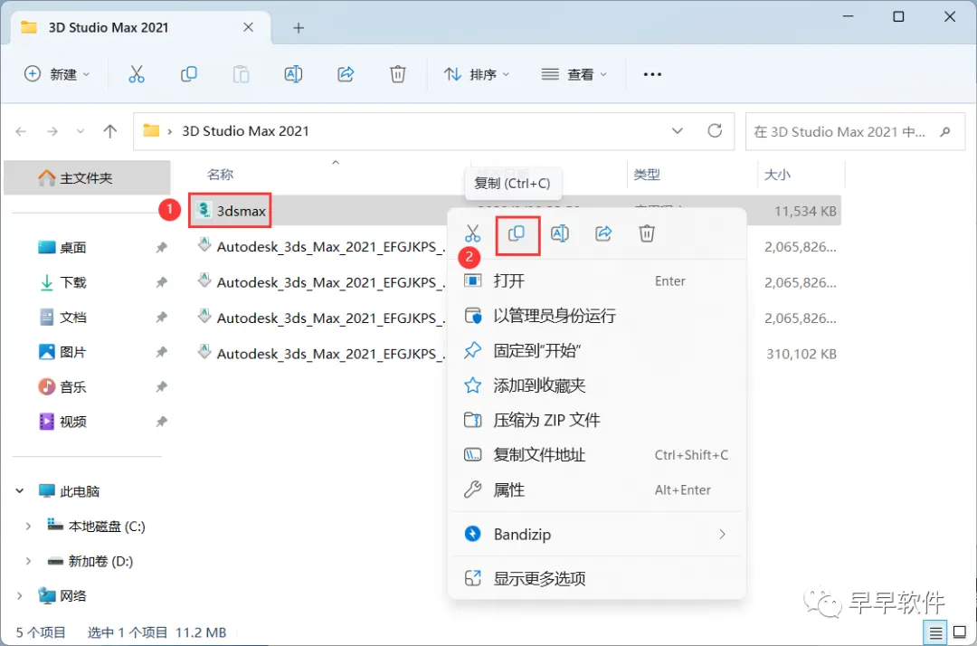The image size is (977, 646).
Task: Open the 新建 dropdown menu
Action: point(57,74)
